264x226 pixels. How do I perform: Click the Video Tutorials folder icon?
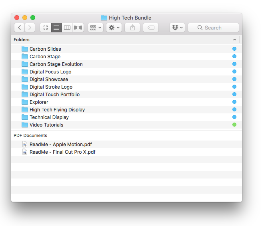(x=25, y=125)
